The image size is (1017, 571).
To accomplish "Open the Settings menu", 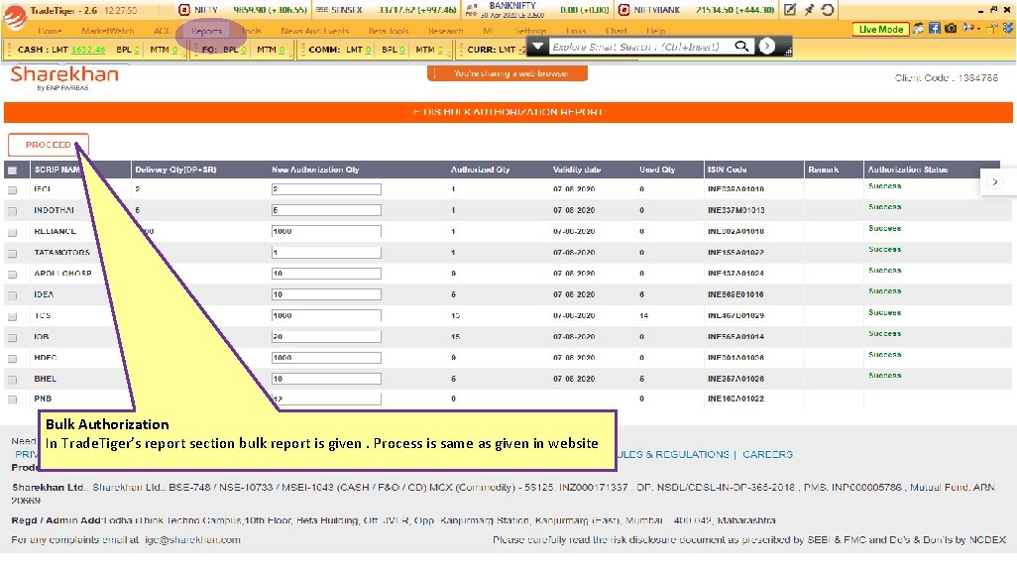I will click(530, 31).
